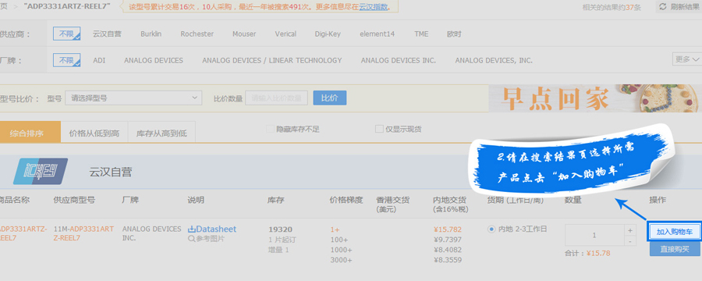The width and height of the screenshot is (702, 281).
Task: Sort by 价格从低到高 tab
Action: coord(94,133)
